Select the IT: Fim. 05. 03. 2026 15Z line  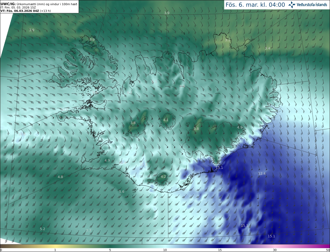tap(18, 7)
